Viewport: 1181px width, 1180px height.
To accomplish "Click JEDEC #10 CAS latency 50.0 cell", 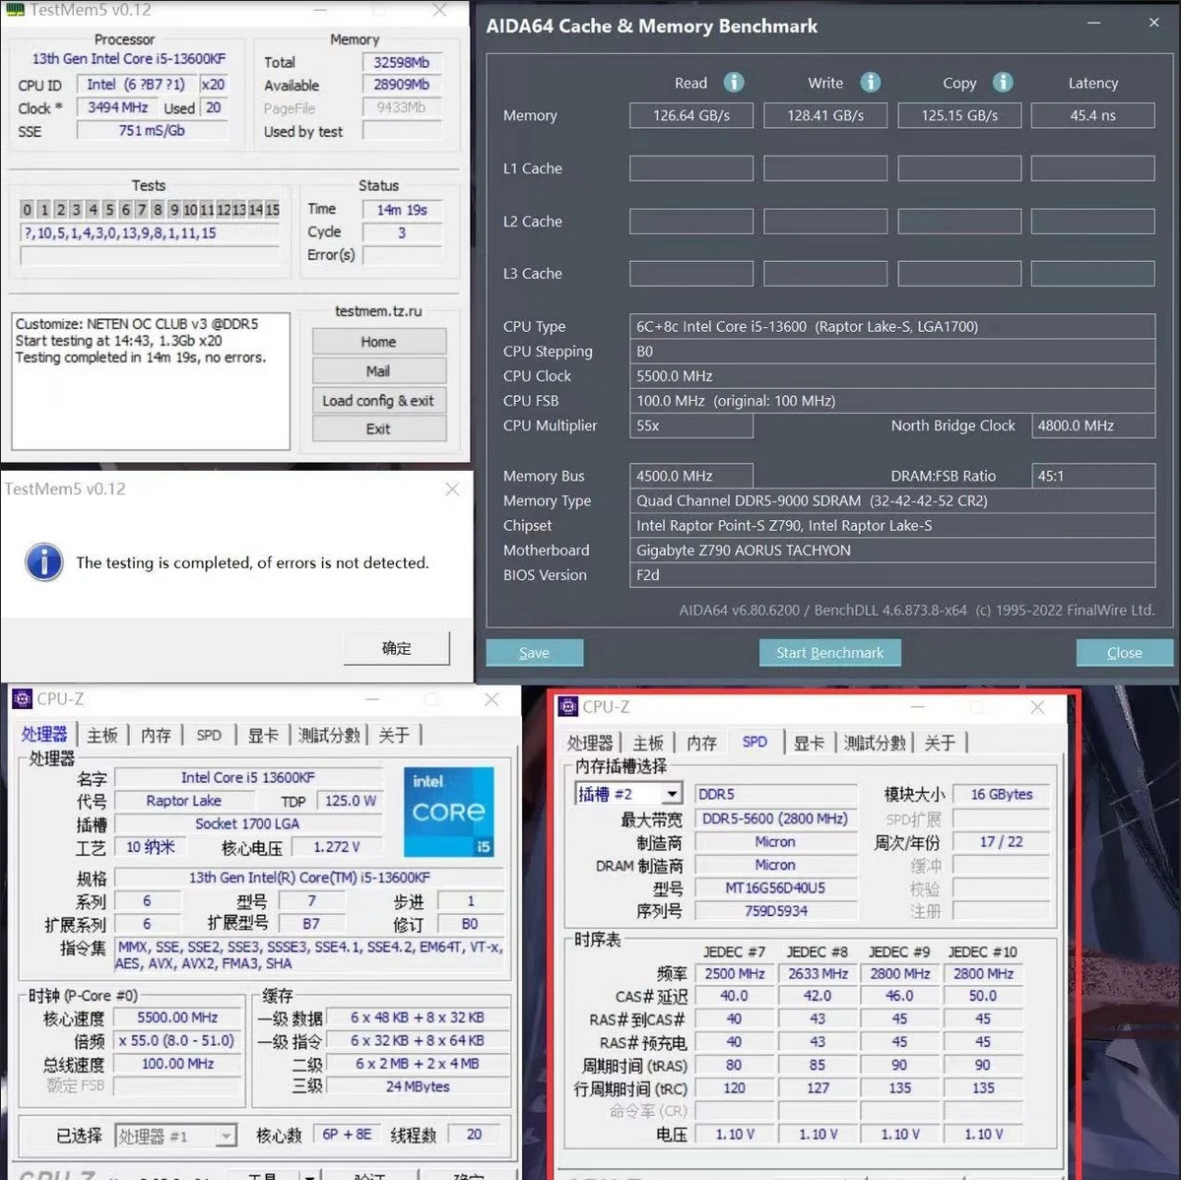I will tap(983, 996).
